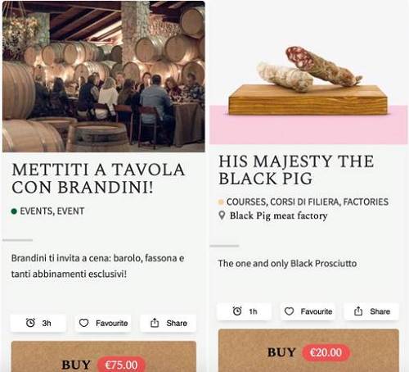Screen dimensions: 409x372
Task: Open the Mettiti a Tavola con Brandini title
Action: [x=98, y=179]
